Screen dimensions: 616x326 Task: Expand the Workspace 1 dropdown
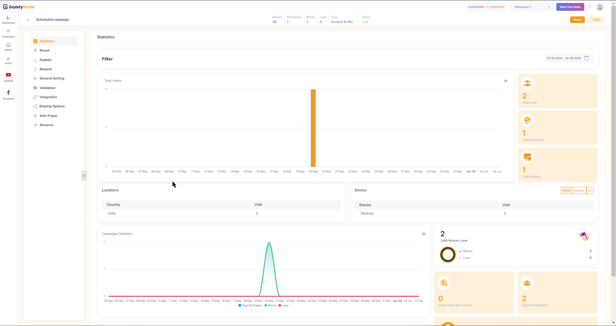(x=532, y=7)
